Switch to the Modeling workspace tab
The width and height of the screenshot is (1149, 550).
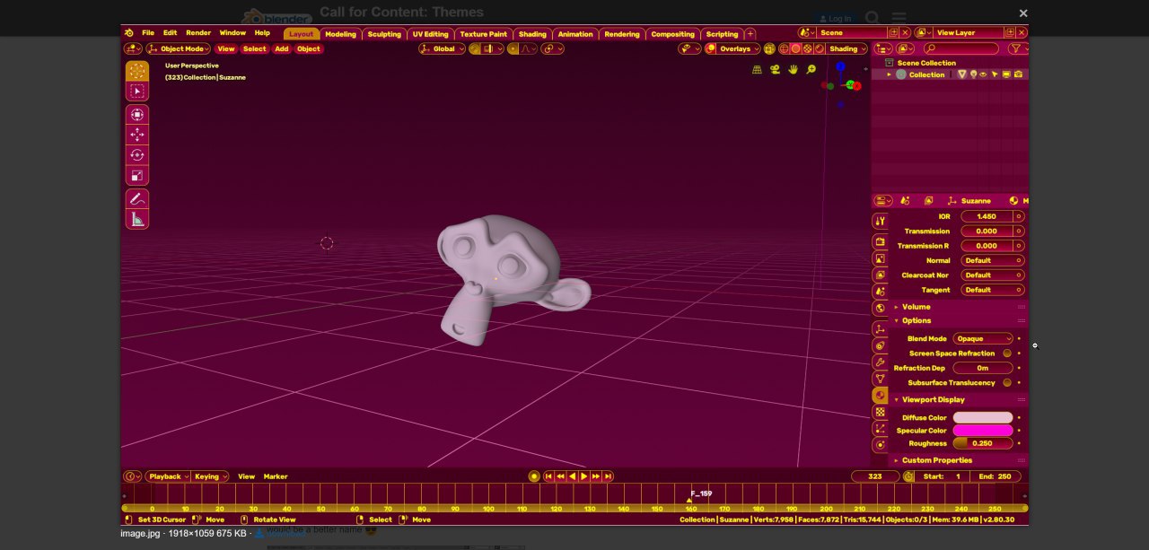(x=340, y=34)
